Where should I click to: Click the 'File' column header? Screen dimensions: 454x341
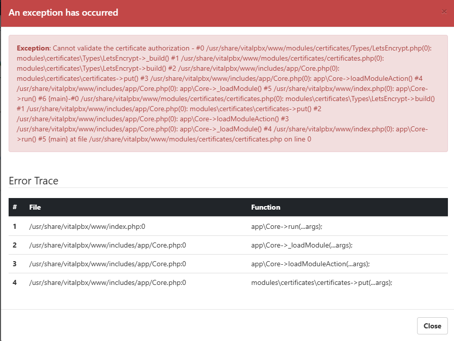[x=35, y=207]
